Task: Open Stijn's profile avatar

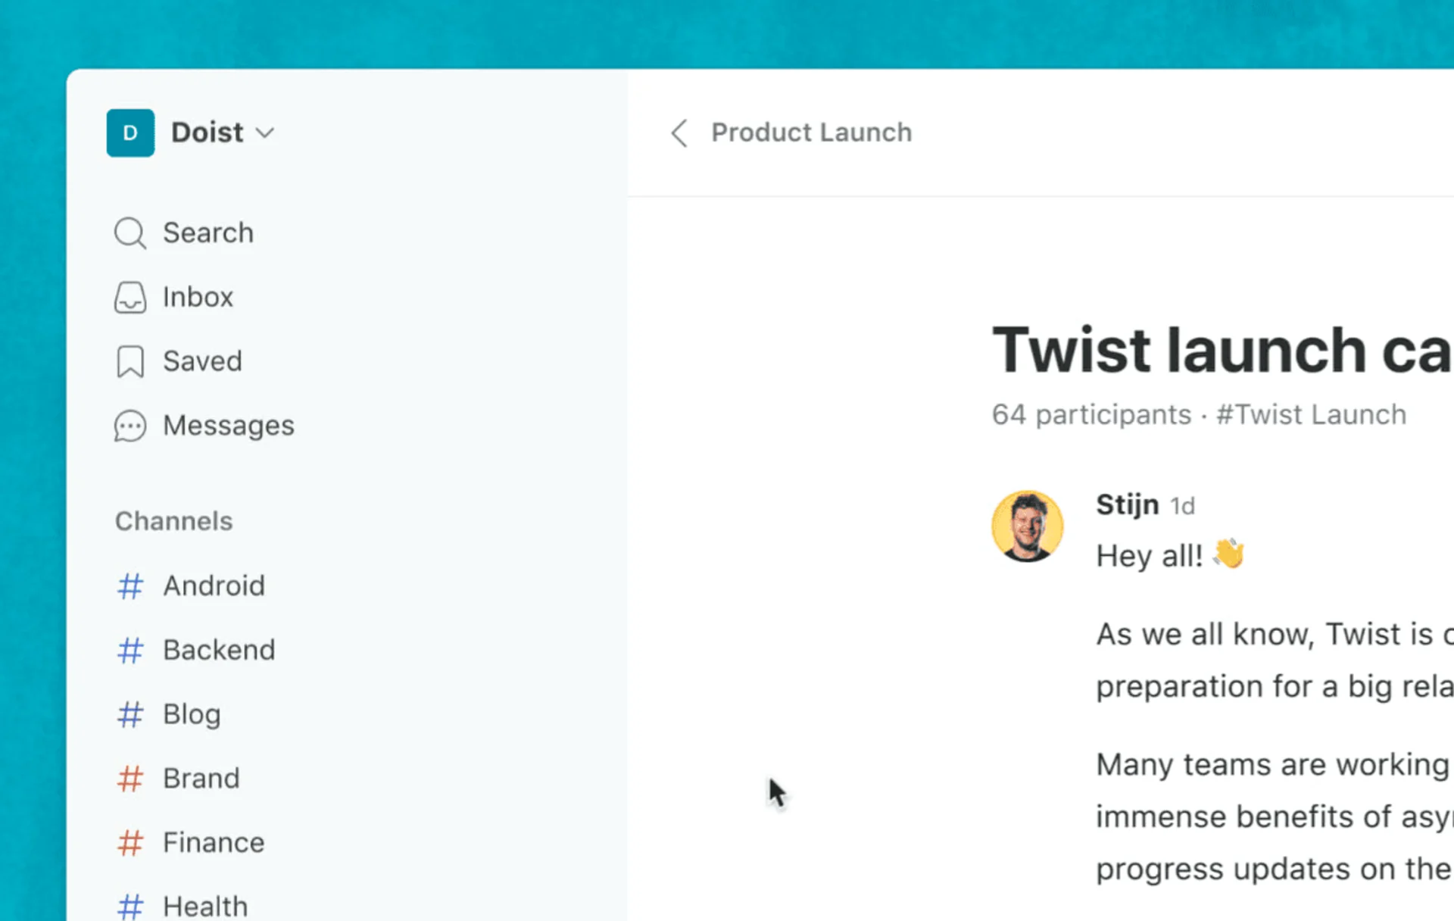Action: coord(1027,526)
